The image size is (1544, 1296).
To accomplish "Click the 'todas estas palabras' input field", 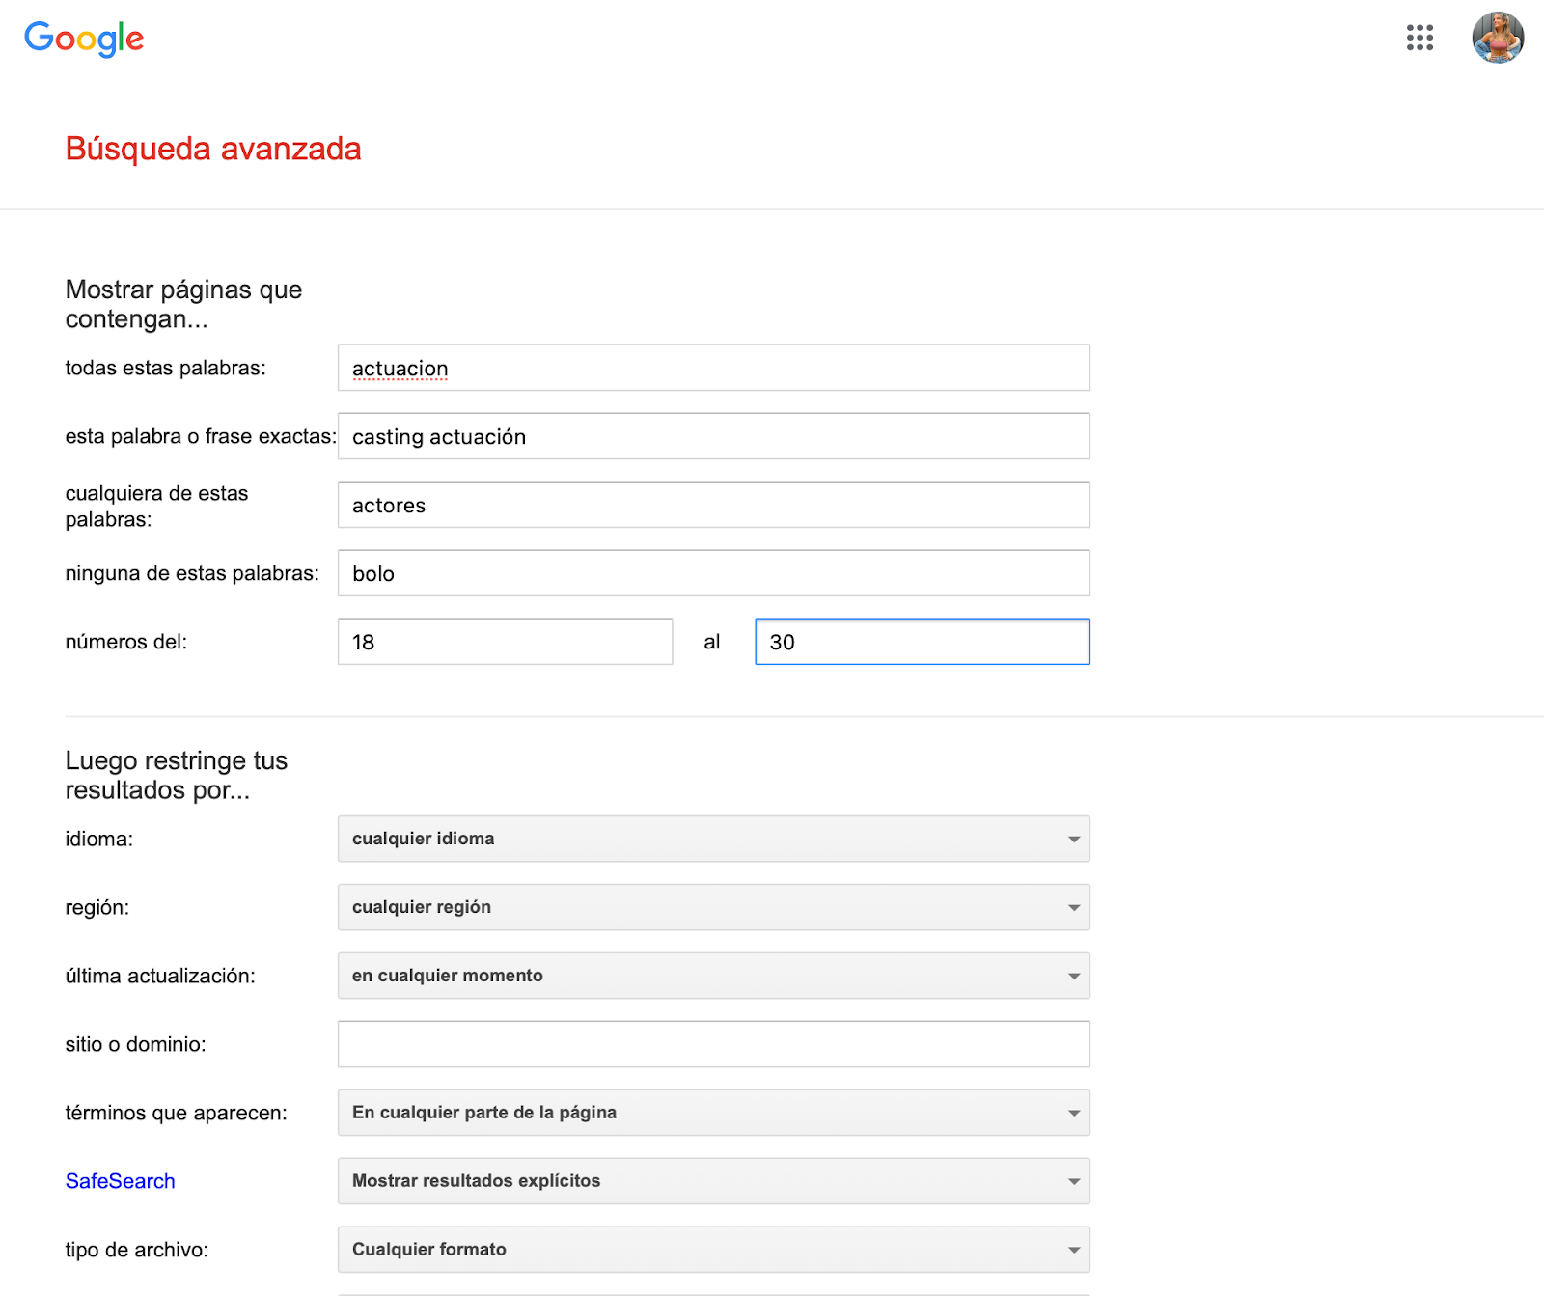I will 714,368.
